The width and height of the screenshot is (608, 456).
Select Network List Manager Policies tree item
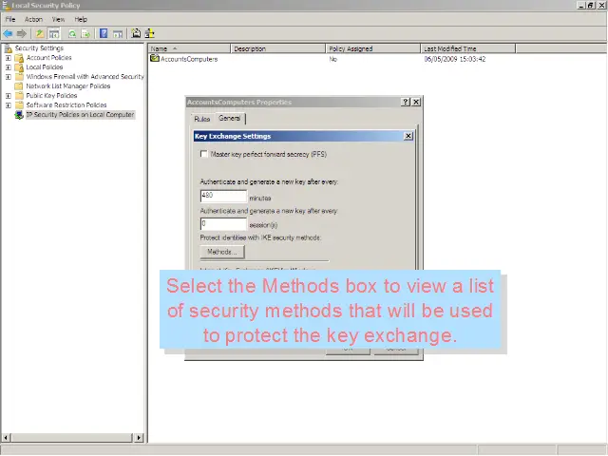pos(67,86)
